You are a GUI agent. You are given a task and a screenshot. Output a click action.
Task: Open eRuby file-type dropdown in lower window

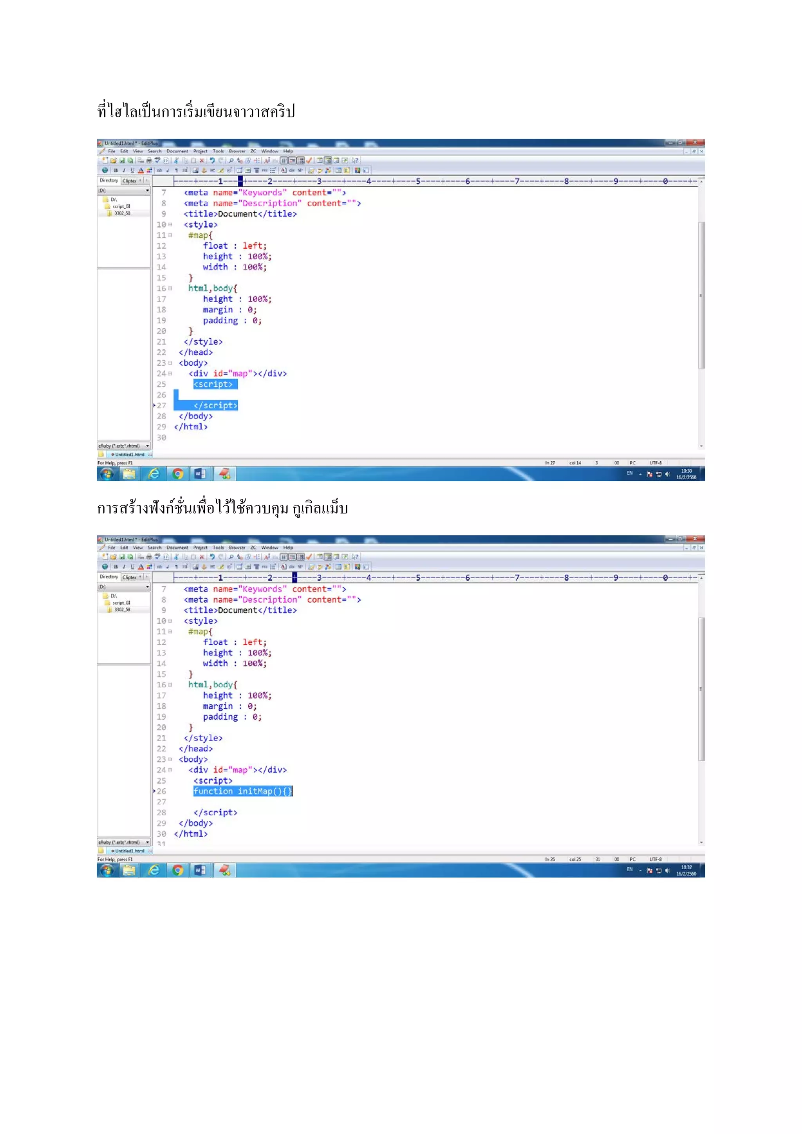[147, 842]
